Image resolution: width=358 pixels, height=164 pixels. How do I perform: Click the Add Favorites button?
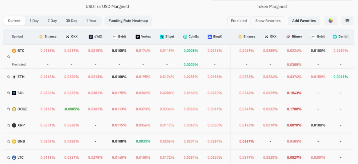pos(304,21)
